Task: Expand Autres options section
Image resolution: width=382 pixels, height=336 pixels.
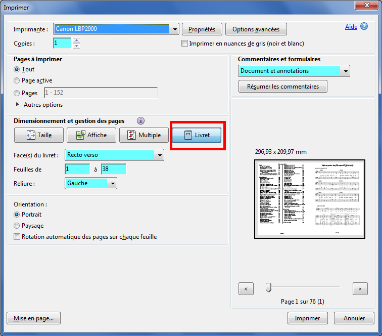Action: click(19, 105)
